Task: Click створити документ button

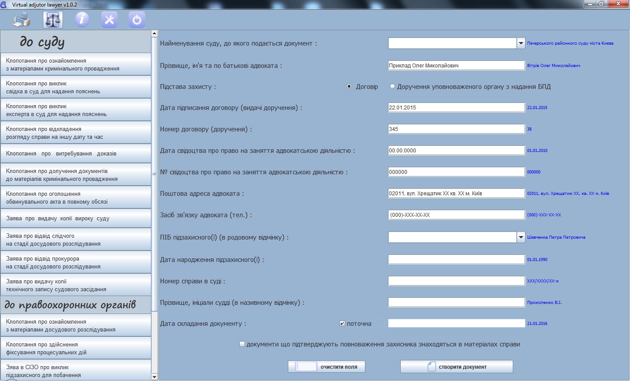Action: [x=457, y=367]
